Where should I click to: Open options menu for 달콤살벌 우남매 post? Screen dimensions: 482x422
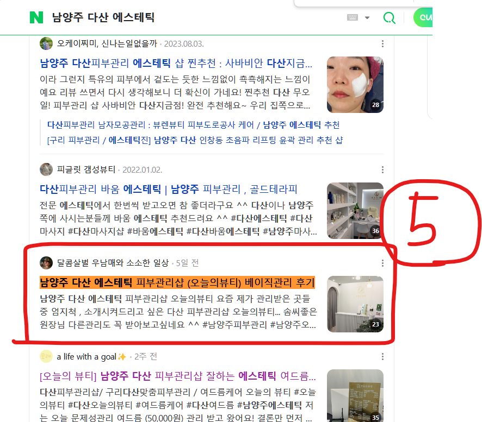click(382, 263)
